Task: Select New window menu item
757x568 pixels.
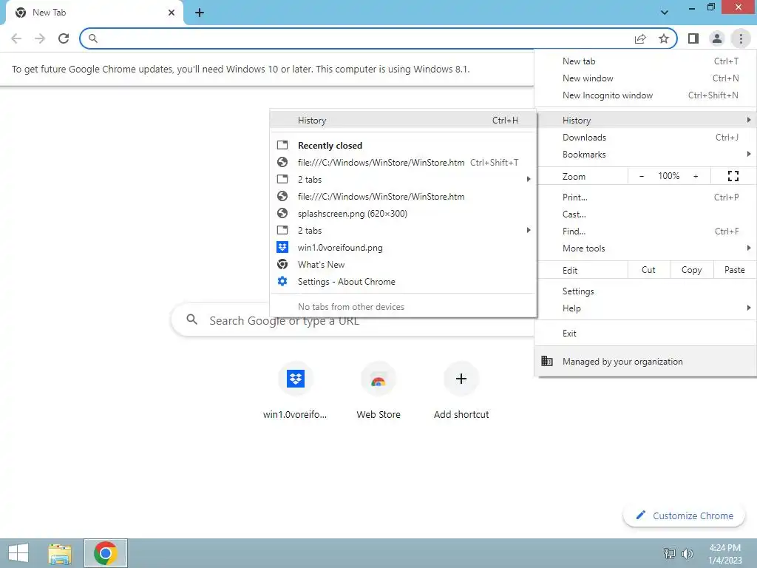Action: coord(645,78)
